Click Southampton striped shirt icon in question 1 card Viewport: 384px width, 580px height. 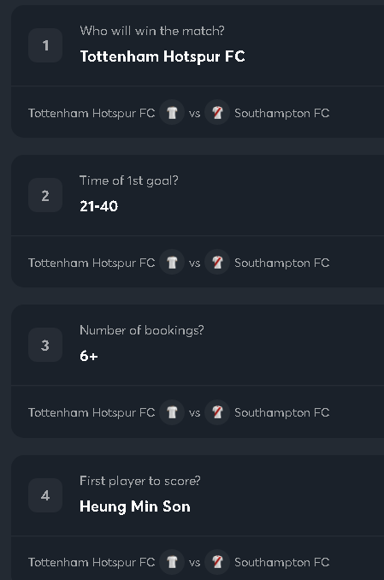217,112
